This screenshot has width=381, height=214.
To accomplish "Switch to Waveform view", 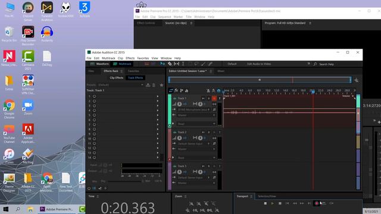I will (100, 64).
